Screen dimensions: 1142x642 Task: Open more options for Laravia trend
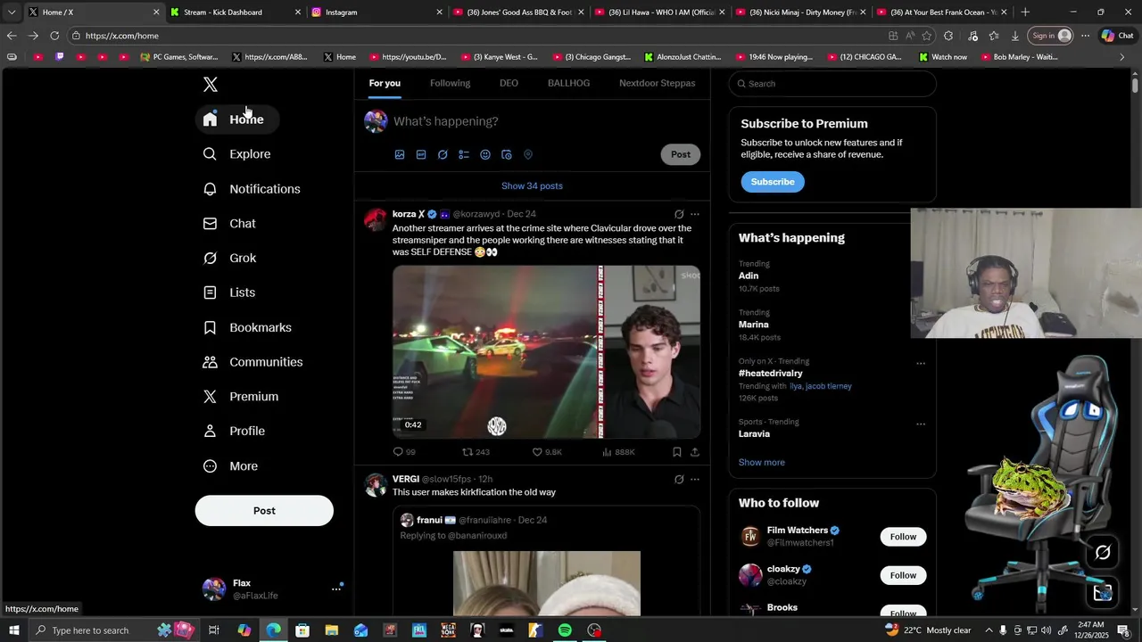click(x=921, y=424)
